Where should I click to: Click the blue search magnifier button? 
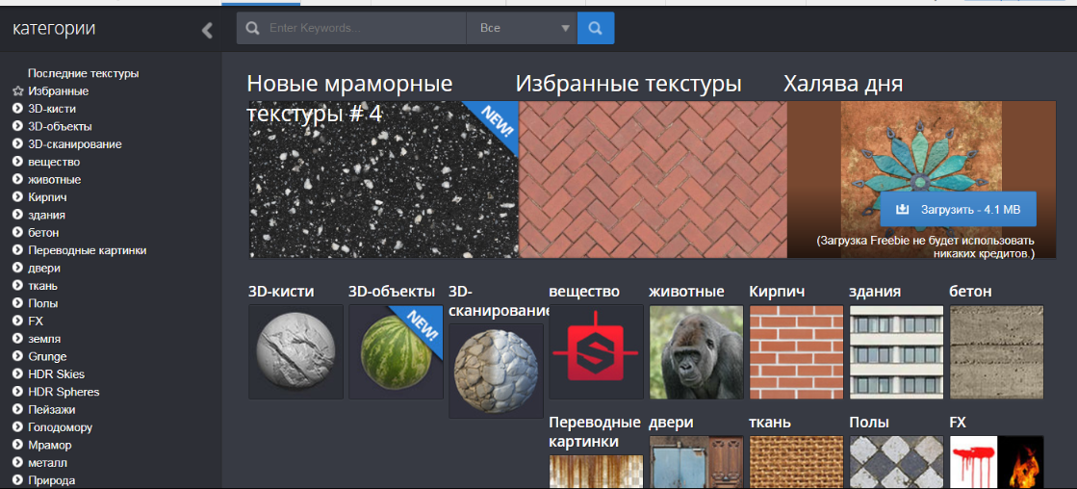click(x=596, y=28)
